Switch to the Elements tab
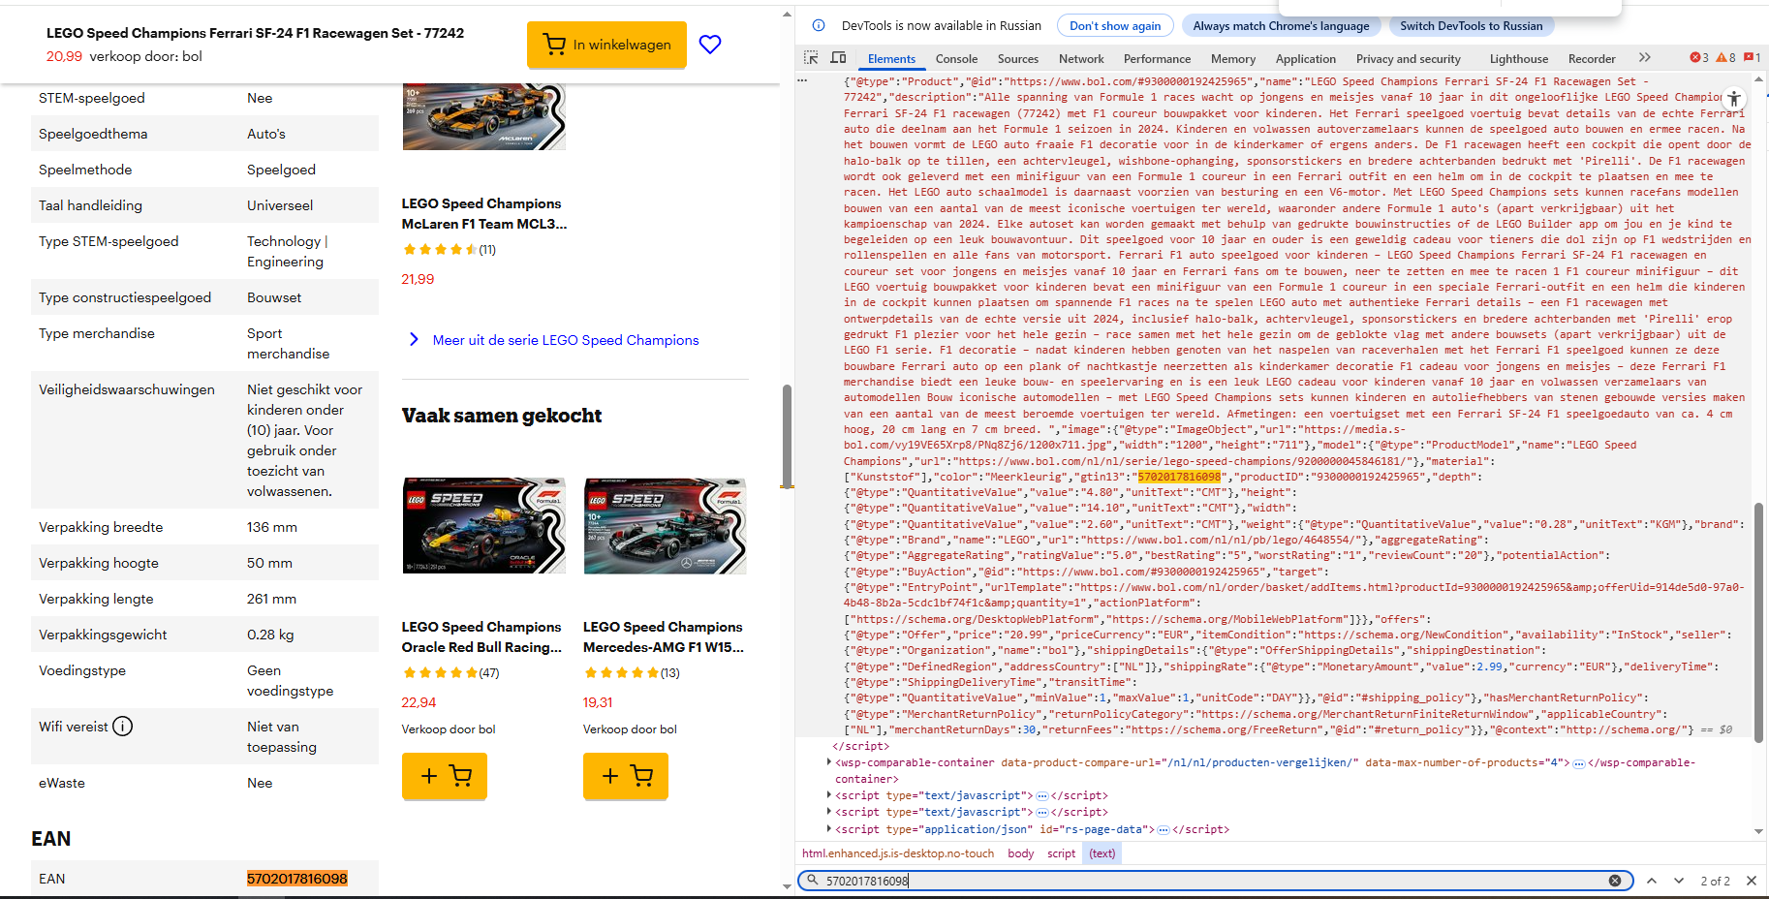 coord(891,59)
